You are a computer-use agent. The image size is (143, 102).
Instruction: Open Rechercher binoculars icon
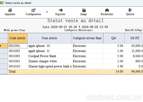(107, 10)
